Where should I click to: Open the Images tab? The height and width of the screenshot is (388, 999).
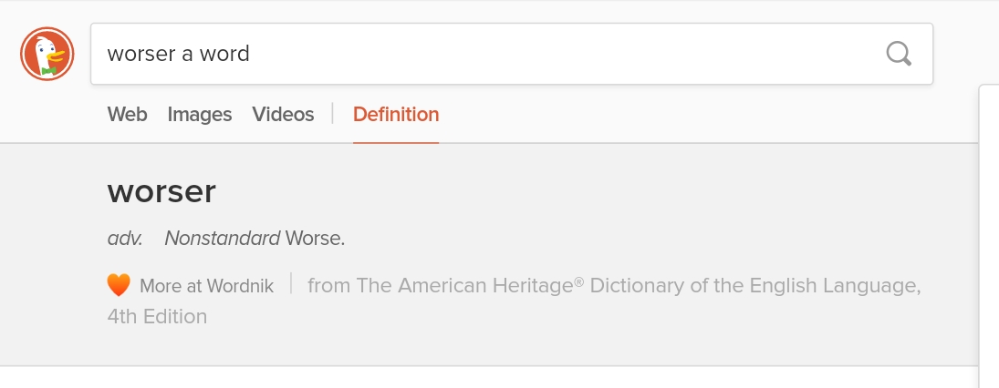click(x=200, y=115)
